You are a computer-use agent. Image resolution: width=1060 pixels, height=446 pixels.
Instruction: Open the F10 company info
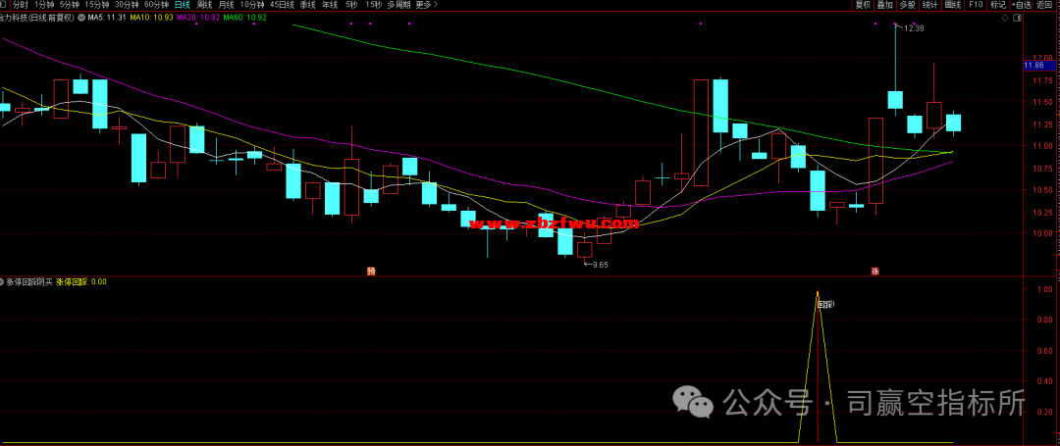point(976,4)
